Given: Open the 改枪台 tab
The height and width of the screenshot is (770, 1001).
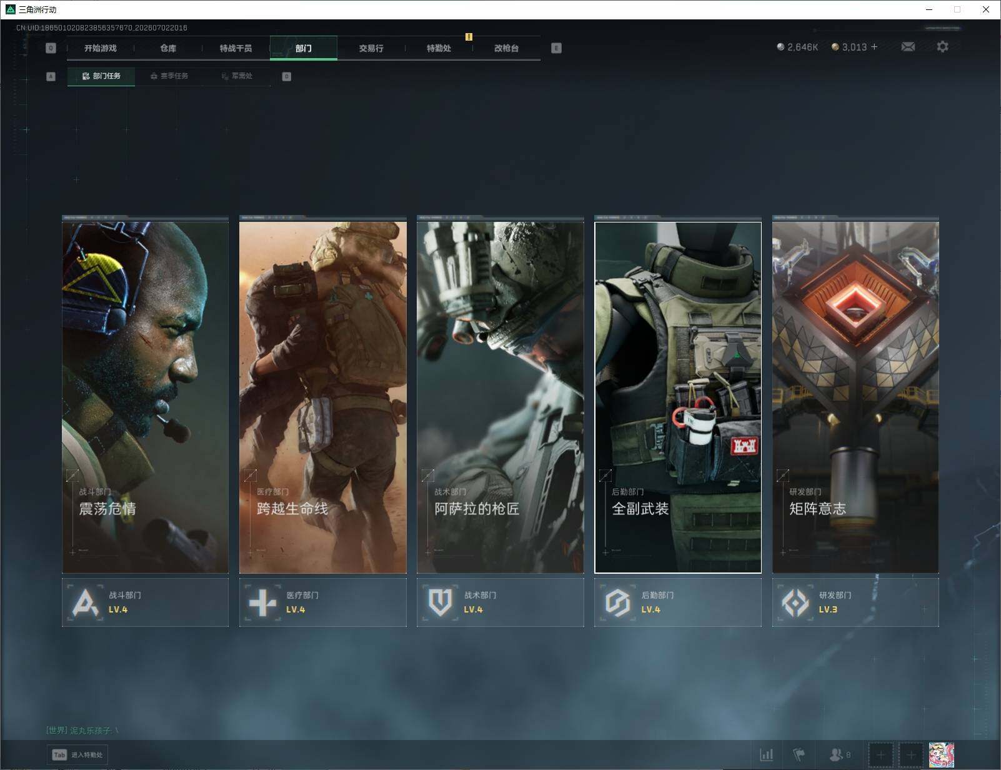Looking at the screenshot, I should click(506, 48).
